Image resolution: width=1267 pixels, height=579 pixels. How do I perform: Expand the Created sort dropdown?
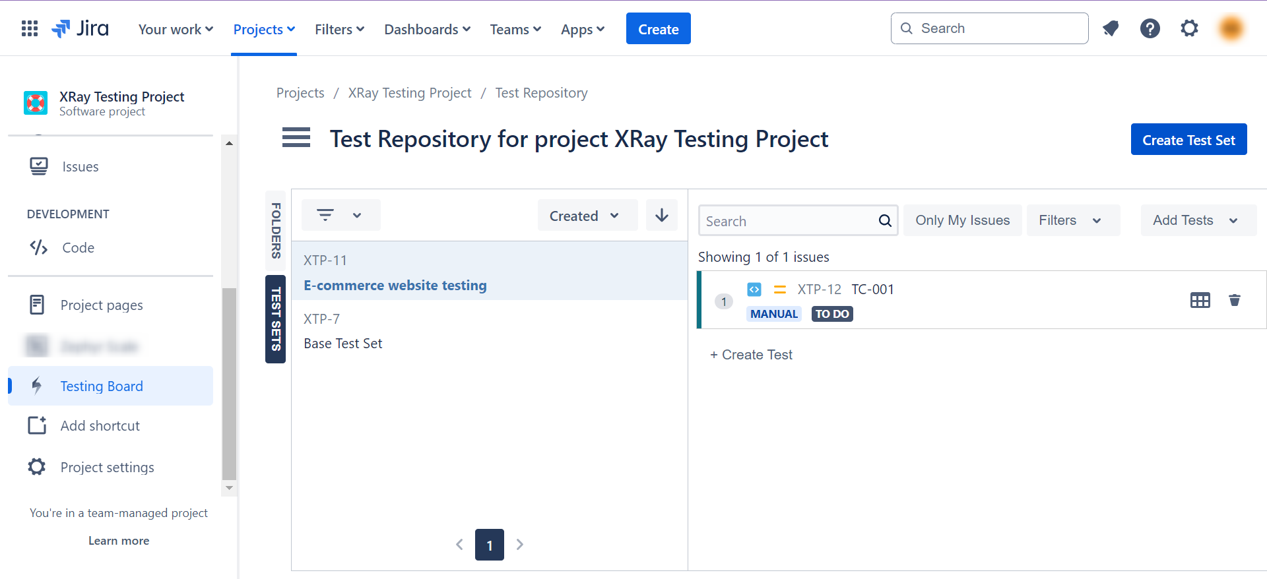click(587, 216)
